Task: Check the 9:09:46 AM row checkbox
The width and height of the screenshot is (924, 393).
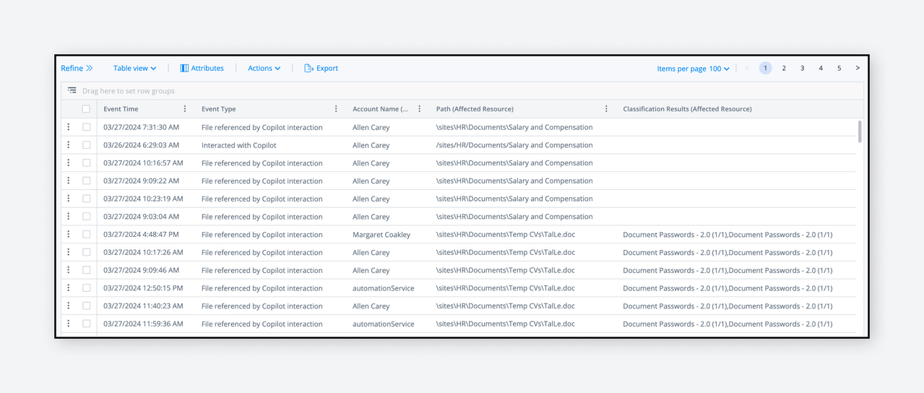Action: (86, 270)
